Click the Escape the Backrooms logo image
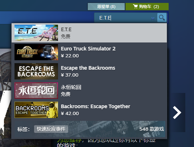Viewport: 194px width, 147px height. 36,72
